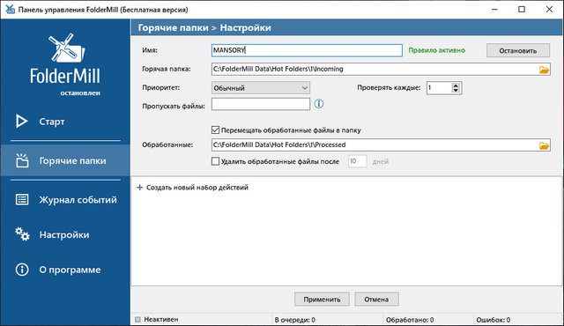Click the Ошибок: 0 status entry
Screen dimensions: 564x326
click(493, 320)
